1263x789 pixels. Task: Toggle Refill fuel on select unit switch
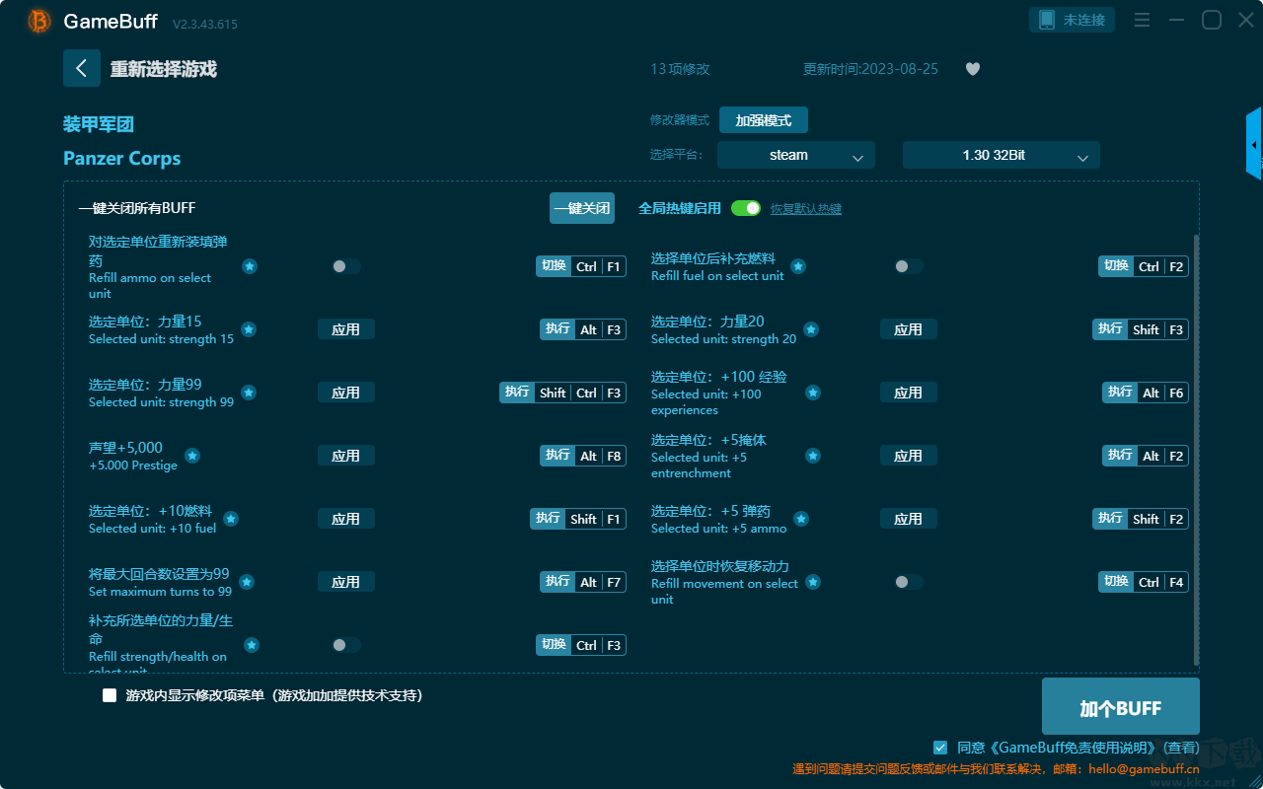pyautogui.click(x=909, y=266)
